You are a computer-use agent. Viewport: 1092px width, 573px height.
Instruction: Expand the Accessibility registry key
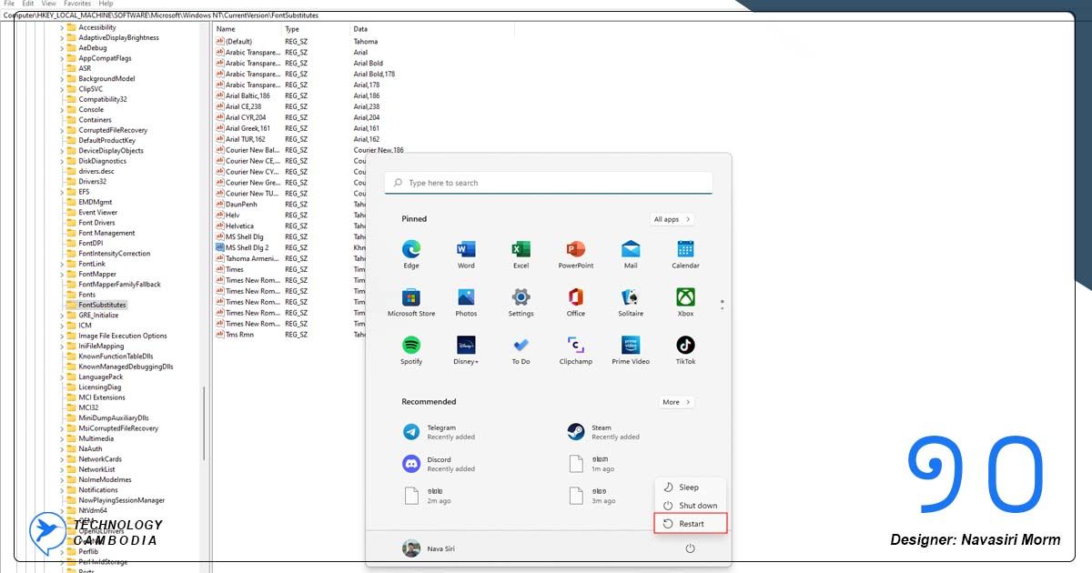pos(62,27)
